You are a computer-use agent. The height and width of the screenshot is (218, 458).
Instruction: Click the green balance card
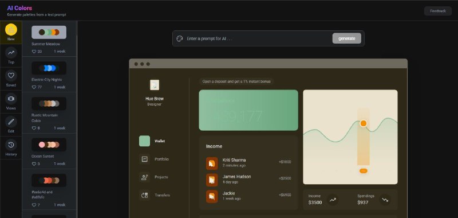[x=248, y=110]
